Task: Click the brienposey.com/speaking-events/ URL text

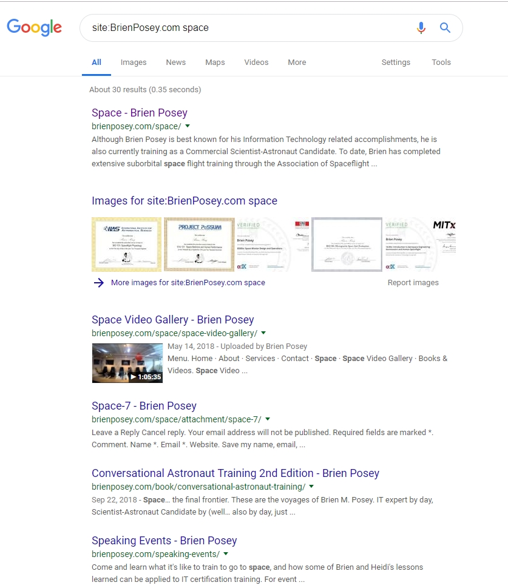Action: click(156, 554)
